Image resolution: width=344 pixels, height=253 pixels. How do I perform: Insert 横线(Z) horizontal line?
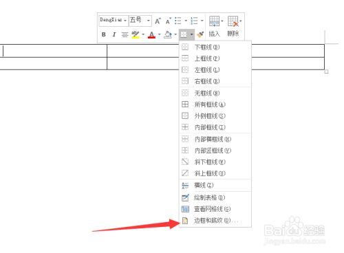pos(215,185)
